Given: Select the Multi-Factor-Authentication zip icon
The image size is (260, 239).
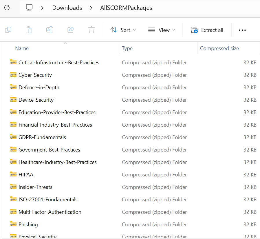Looking at the screenshot, I should click(13, 212).
